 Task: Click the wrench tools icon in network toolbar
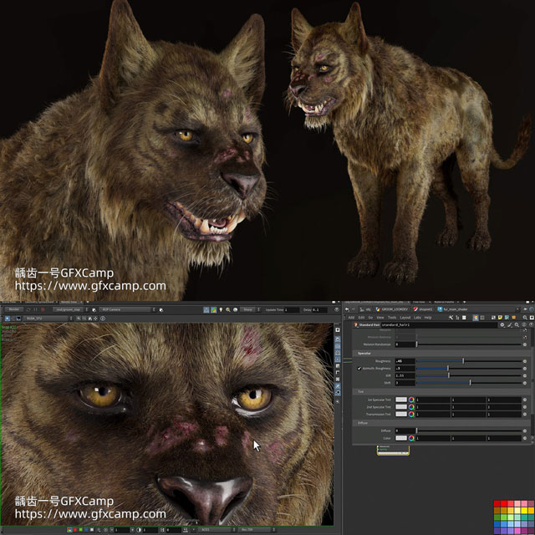pos(451,318)
